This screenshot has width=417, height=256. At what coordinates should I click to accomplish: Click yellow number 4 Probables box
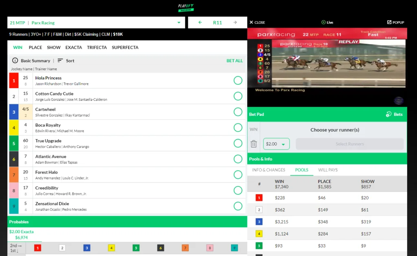112,248
